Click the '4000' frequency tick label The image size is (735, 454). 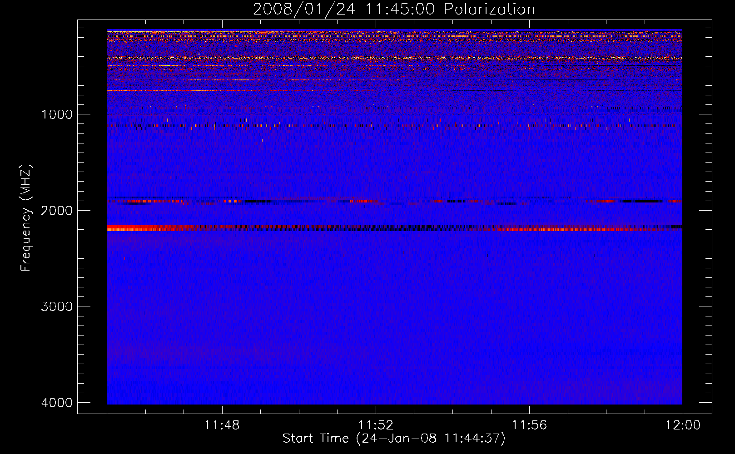(x=57, y=403)
